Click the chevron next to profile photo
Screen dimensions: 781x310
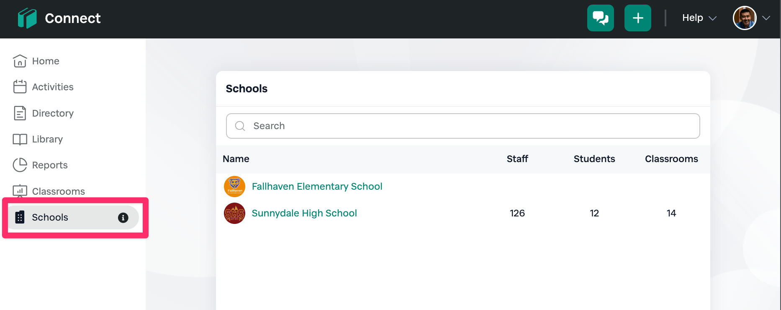[766, 18]
